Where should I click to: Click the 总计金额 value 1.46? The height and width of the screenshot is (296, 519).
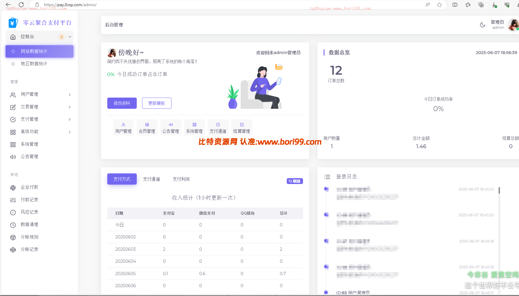(421, 146)
